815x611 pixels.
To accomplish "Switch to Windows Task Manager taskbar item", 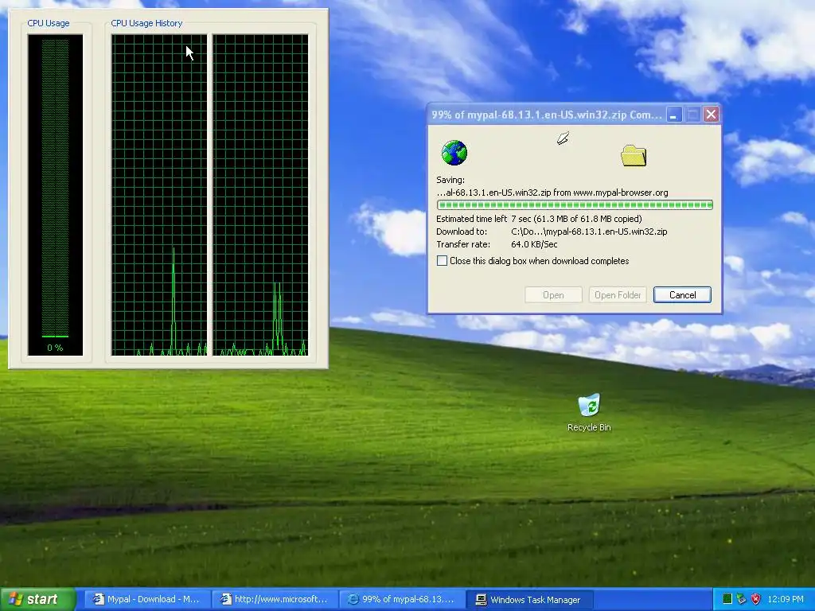I will click(529, 599).
